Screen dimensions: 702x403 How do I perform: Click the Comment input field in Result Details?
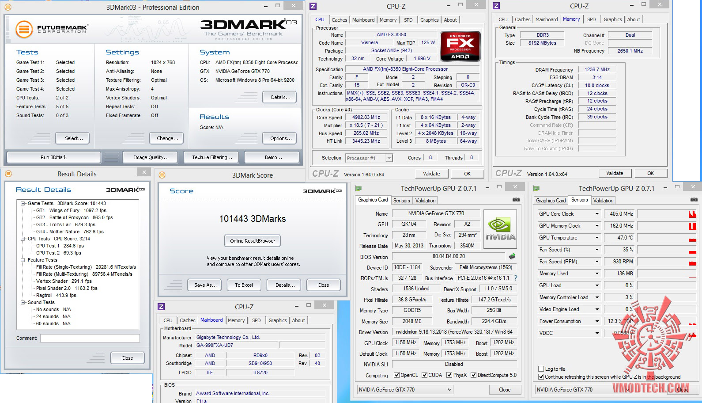pyautogui.click(x=90, y=338)
